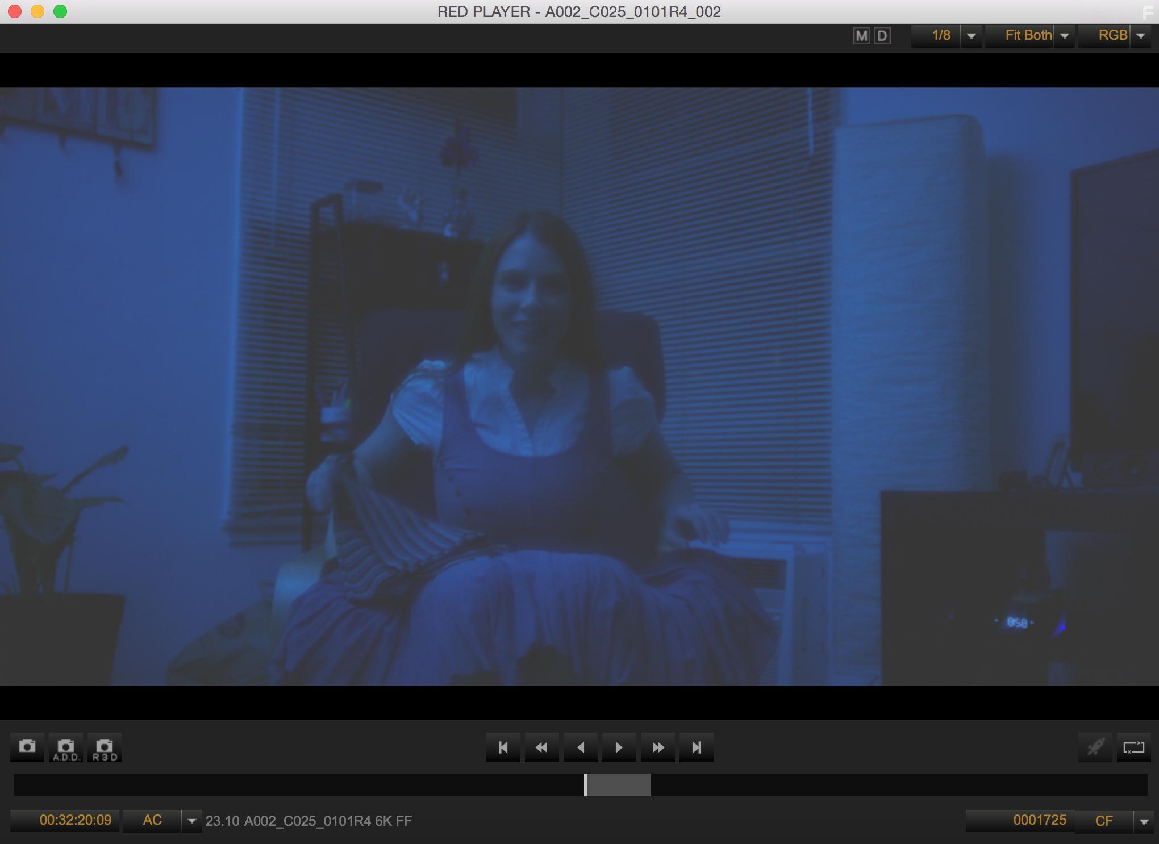Click the rocket icon
Screen dimensions: 1159x844
coord(1095,747)
